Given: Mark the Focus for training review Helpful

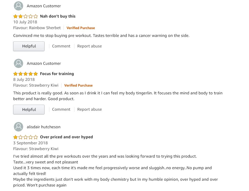Looking at the screenshot, I should click(x=29, y=109).
